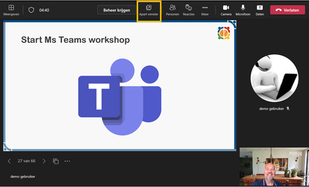309x187 pixels.
Task: Click the shield security icon
Action: click(31, 10)
